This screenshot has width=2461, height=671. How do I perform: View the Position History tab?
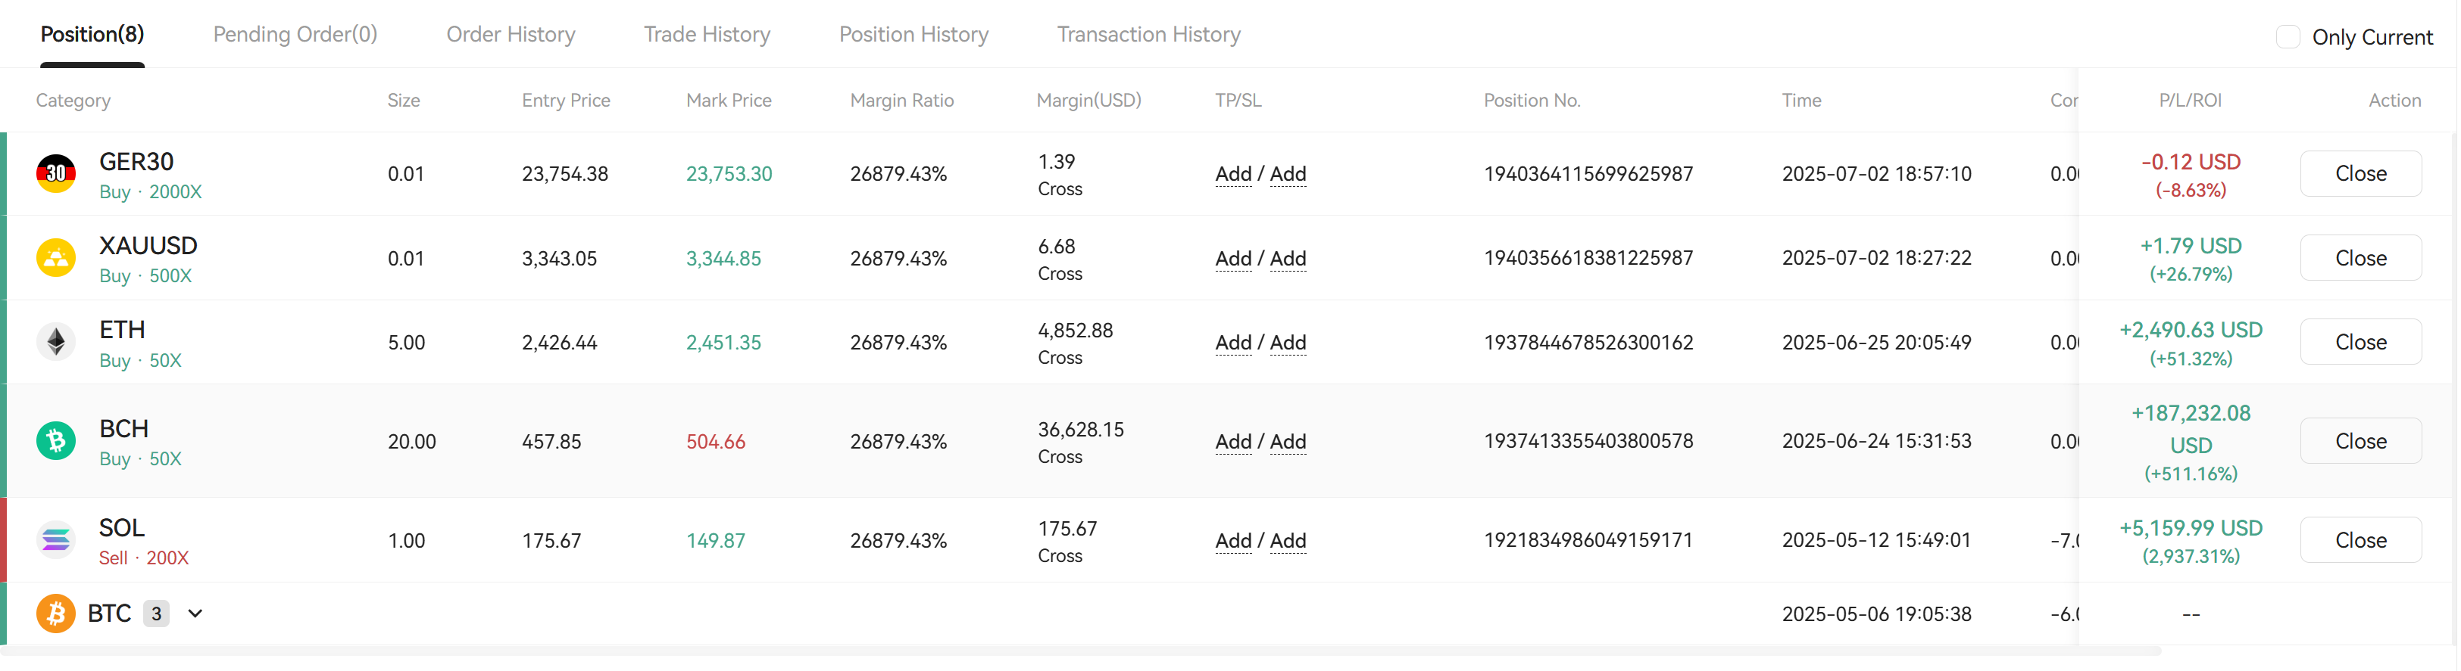914,34
